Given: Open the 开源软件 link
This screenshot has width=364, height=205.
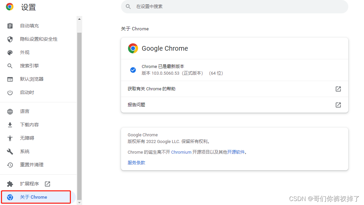Looking at the screenshot, I should [x=236, y=152].
